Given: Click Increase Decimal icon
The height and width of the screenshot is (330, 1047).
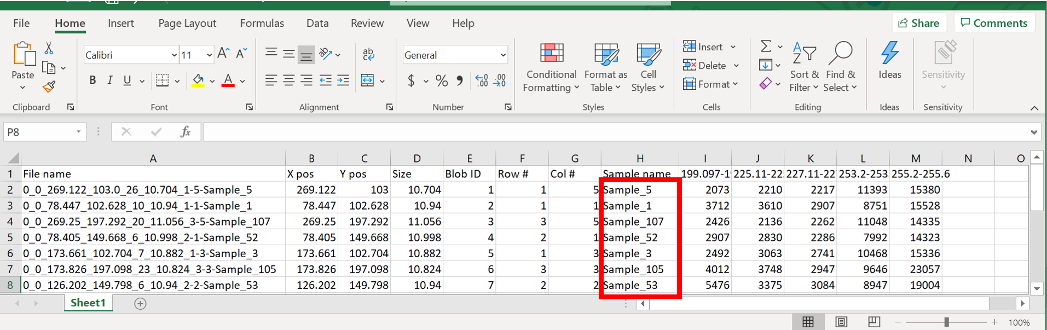Looking at the screenshot, I should 482,81.
